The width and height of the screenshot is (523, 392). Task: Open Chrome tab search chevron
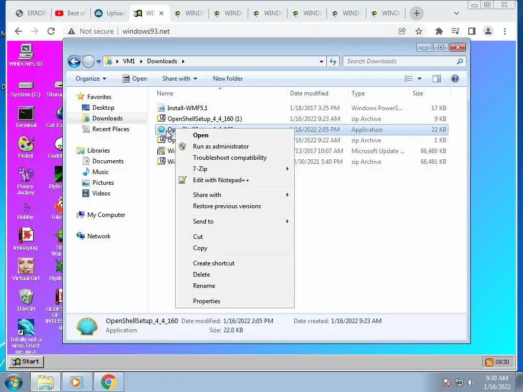[457, 13]
